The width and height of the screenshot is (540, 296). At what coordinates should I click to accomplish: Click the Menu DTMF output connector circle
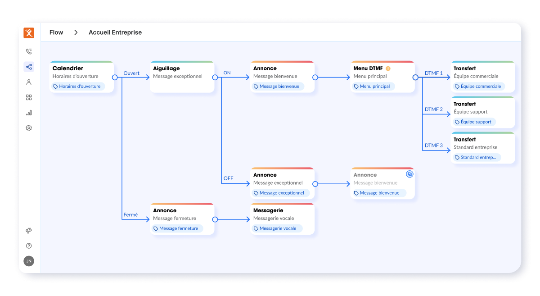click(x=415, y=77)
